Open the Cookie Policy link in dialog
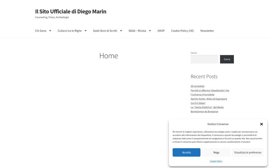Screen dimensions: 269x168 (x=216, y=161)
